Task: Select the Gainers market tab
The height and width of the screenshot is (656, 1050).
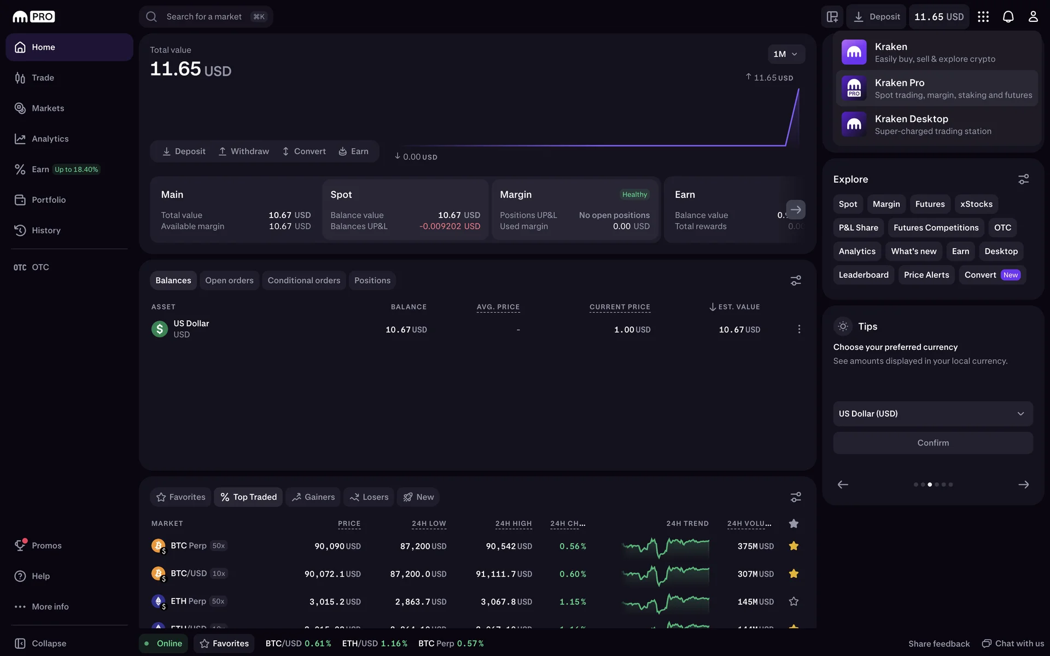Action: (313, 497)
